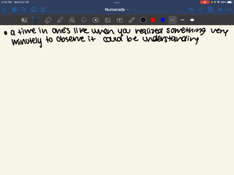Select the thinnest stroke width
234x175 pixels.
point(173,20)
